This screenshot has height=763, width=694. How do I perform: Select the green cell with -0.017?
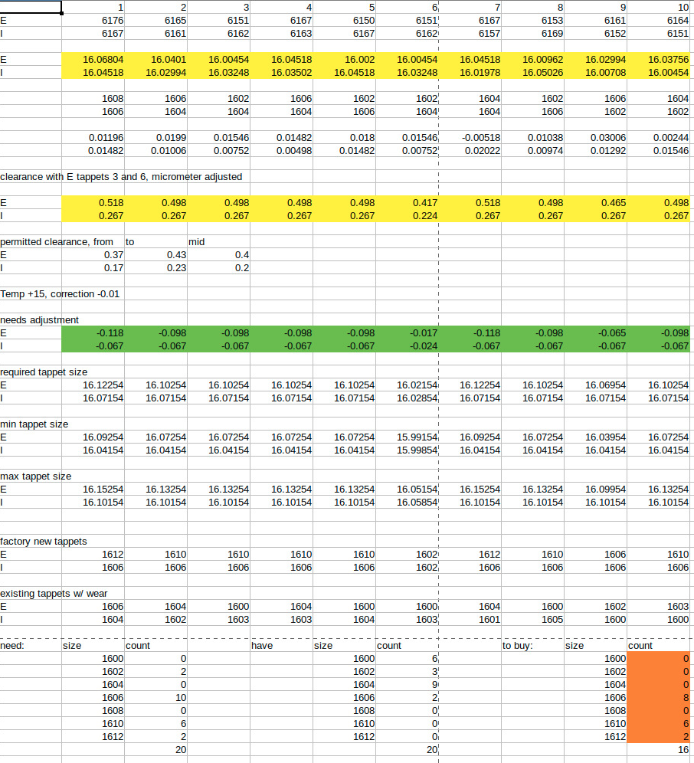click(x=408, y=333)
